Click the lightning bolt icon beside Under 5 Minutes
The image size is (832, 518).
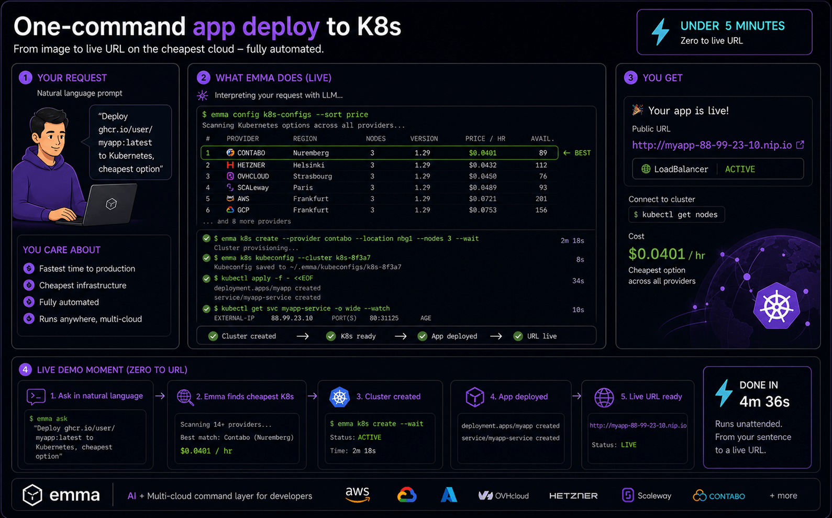point(660,31)
